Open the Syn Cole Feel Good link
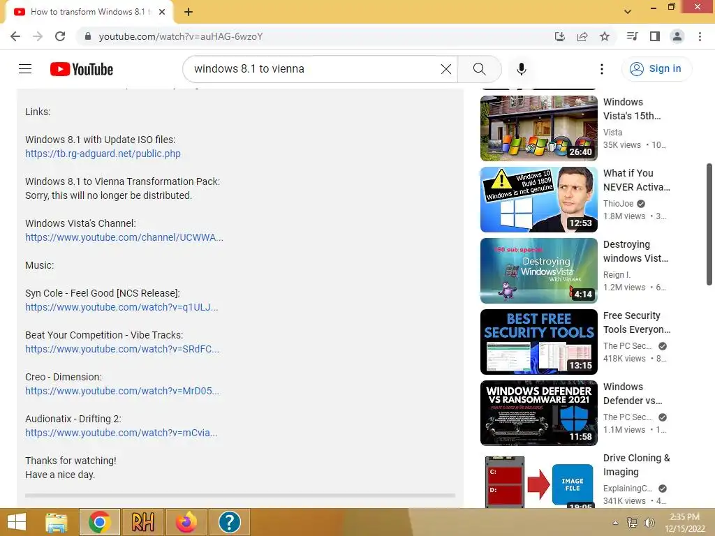 coord(121,307)
